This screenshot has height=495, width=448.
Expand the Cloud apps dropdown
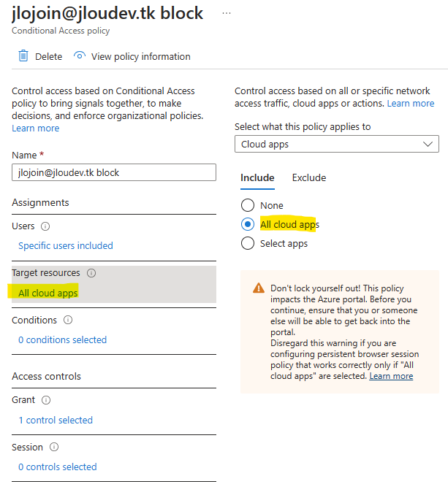click(336, 144)
